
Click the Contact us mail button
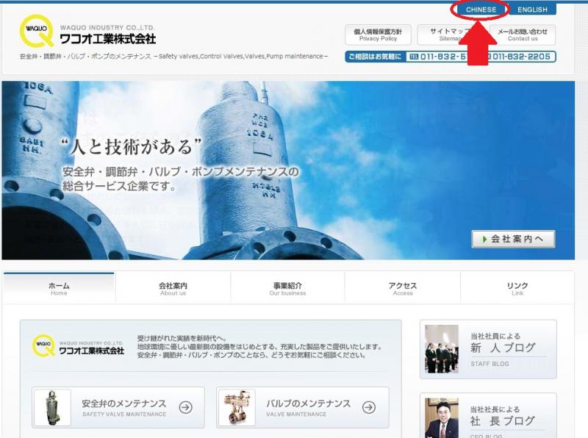click(x=523, y=35)
